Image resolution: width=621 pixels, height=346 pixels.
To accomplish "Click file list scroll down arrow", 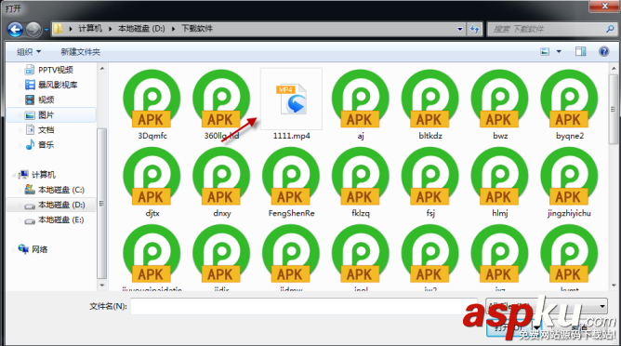I will (614, 286).
